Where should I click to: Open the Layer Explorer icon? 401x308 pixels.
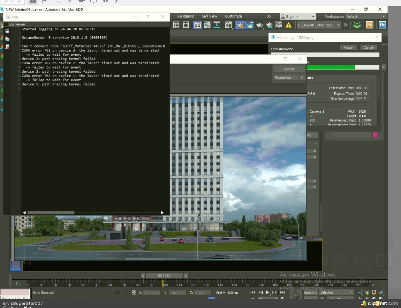pyautogui.click(x=186, y=25)
